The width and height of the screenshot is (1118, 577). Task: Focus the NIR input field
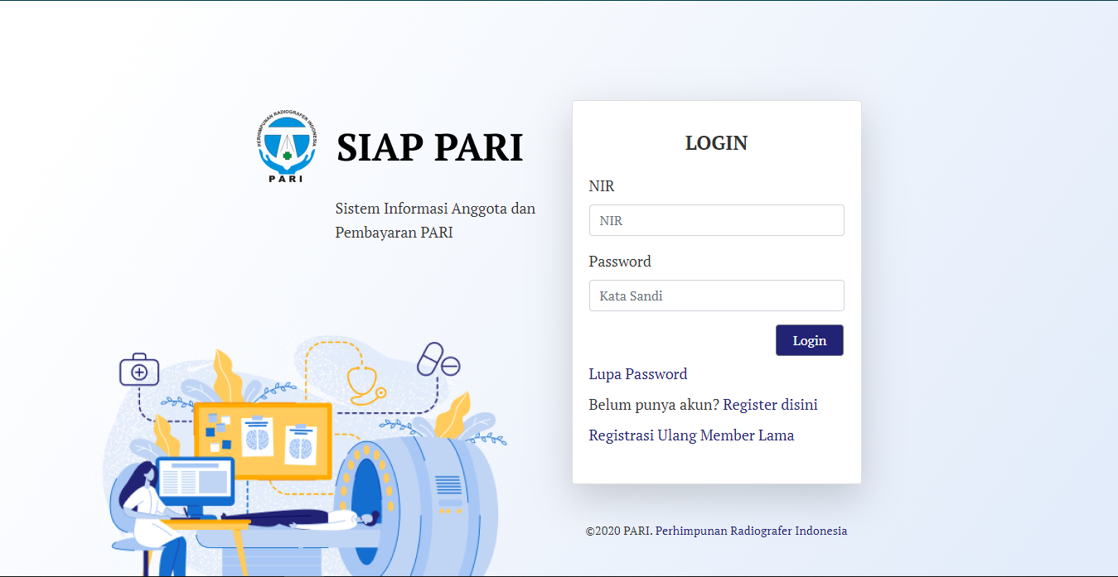716,220
